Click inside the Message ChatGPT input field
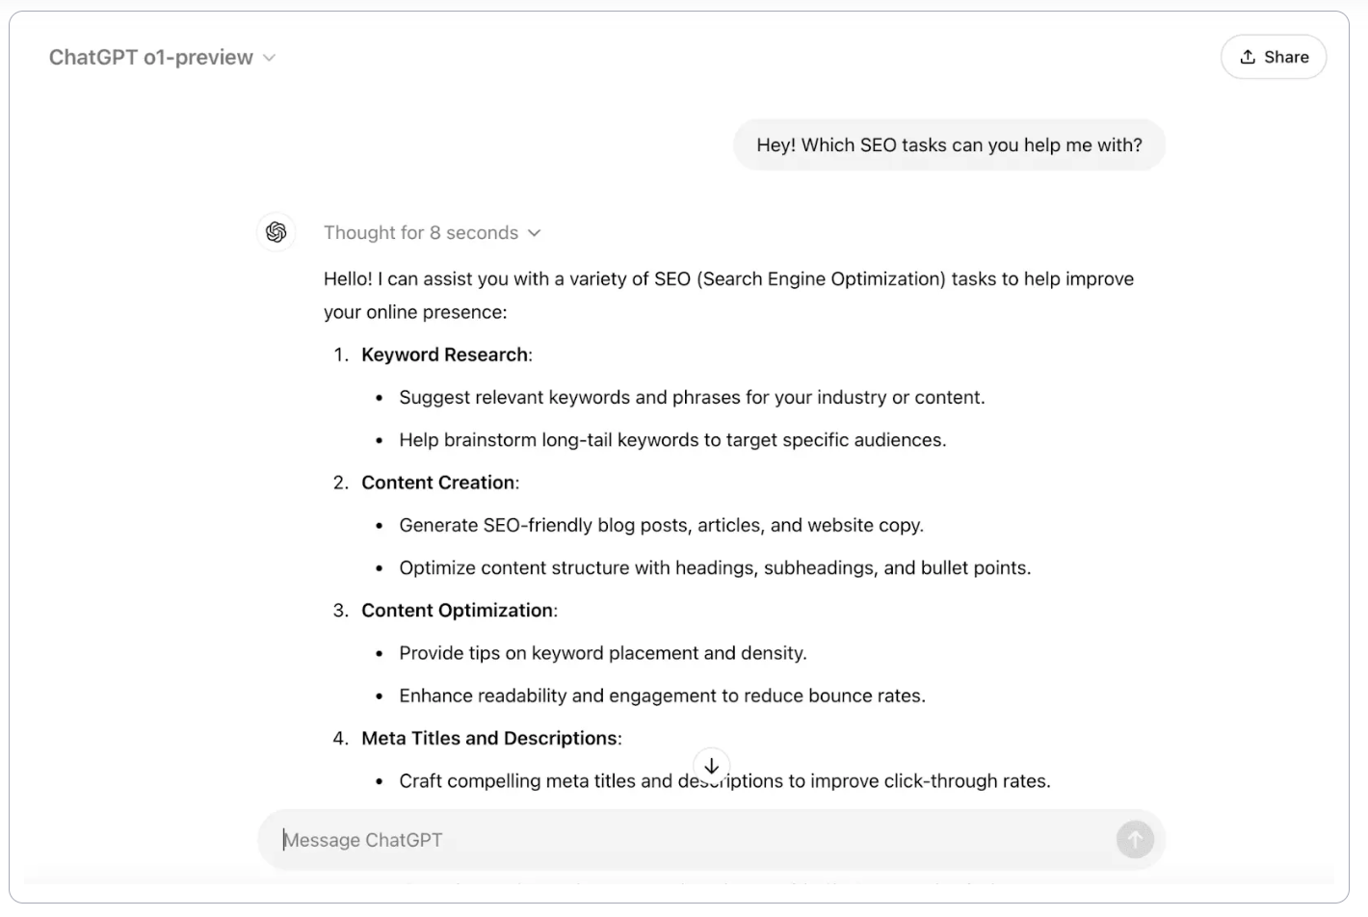This screenshot has width=1368, height=917. point(578,839)
